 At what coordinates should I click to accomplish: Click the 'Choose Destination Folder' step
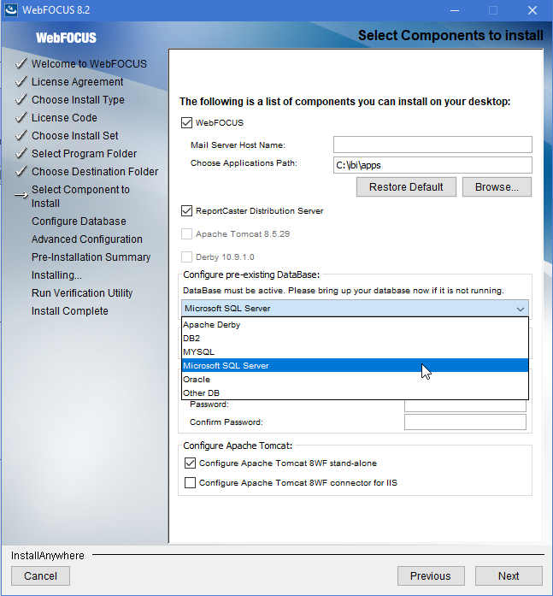pos(95,171)
